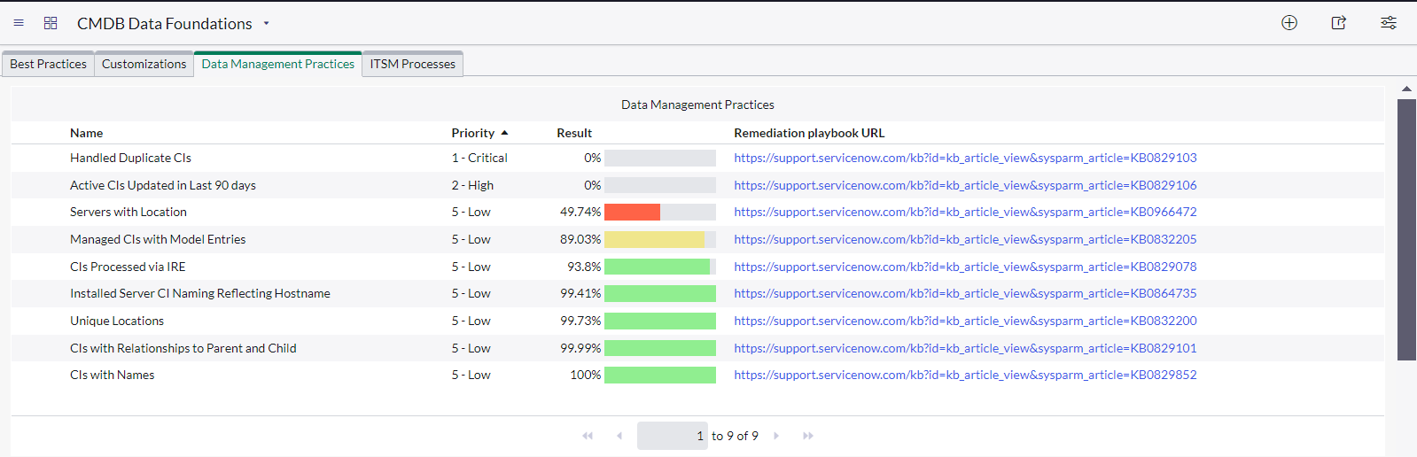Image resolution: width=1417 pixels, height=457 pixels.
Task: Click the vertical scrollbar thumb
Action: pyautogui.click(x=1406, y=229)
